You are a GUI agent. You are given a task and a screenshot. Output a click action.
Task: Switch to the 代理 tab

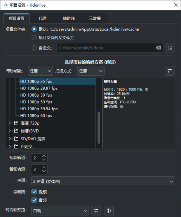[43, 18]
